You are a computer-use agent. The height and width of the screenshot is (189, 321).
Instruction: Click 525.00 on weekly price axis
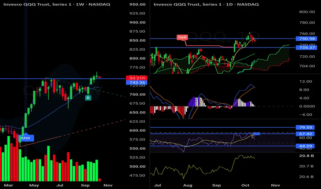[x=137, y=157]
